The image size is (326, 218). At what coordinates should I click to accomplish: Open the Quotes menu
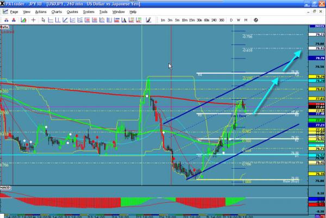coord(72,12)
